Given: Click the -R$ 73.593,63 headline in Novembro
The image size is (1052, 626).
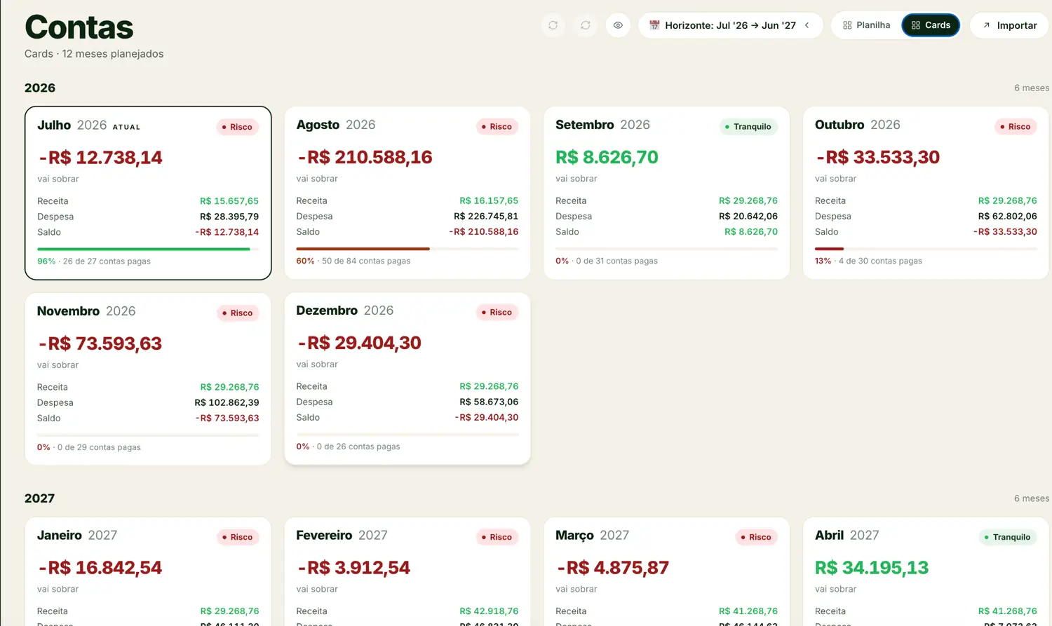Looking at the screenshot, I should coord(100,343).
